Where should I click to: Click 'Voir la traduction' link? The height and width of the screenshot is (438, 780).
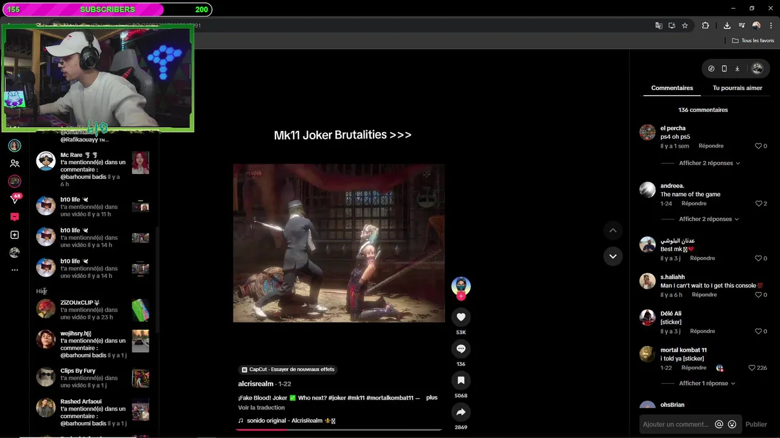click(x=261, y=408)
